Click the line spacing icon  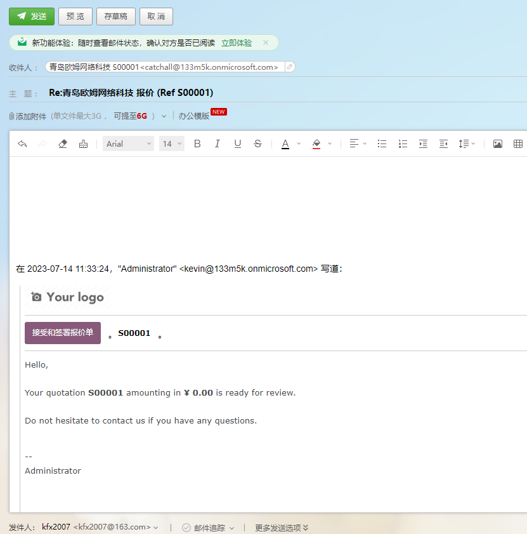click(x=464, y=144)
